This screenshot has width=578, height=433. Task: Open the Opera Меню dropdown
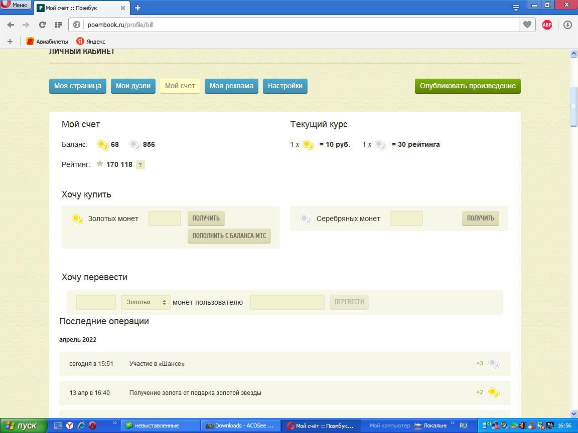coord(16,5)
